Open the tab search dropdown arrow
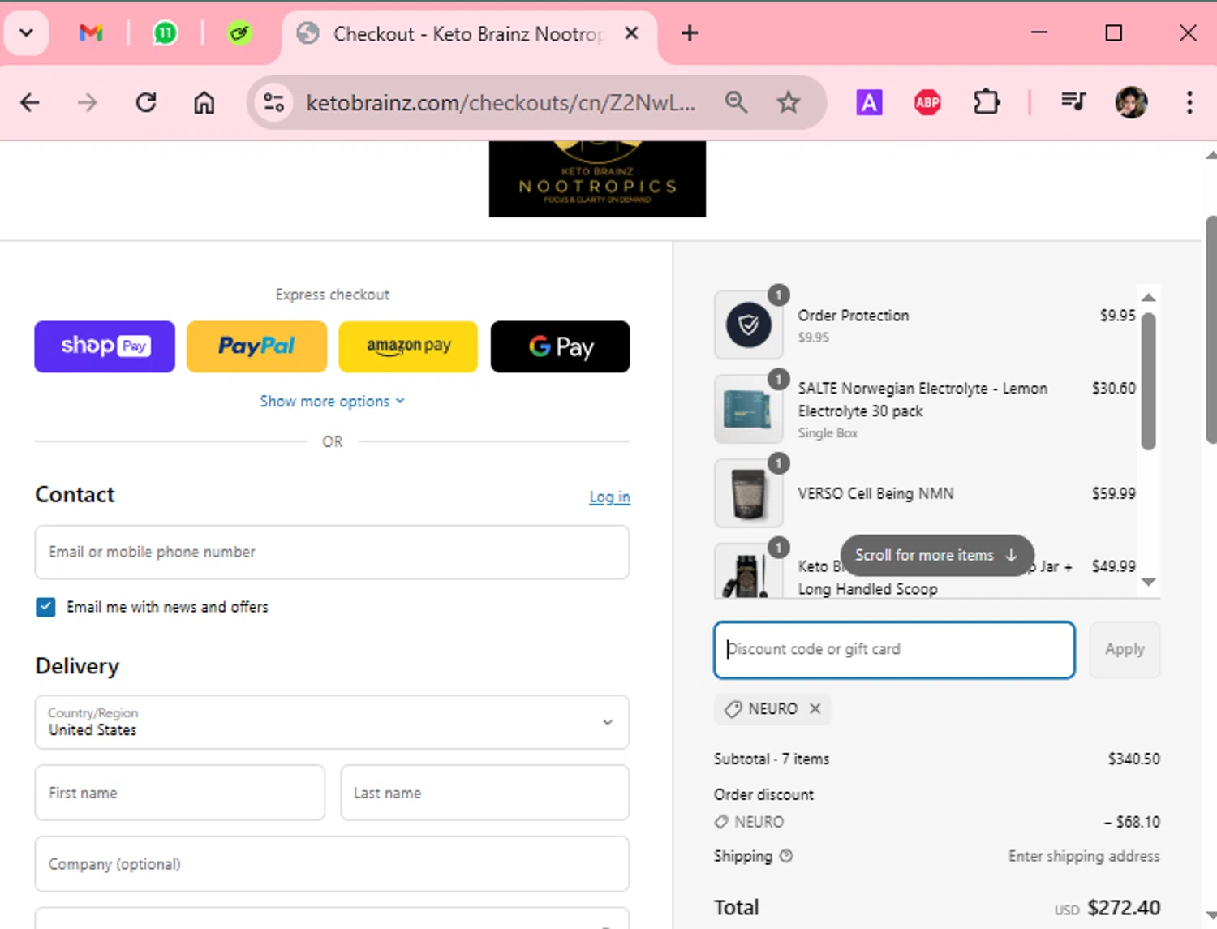 click(26, 33)
